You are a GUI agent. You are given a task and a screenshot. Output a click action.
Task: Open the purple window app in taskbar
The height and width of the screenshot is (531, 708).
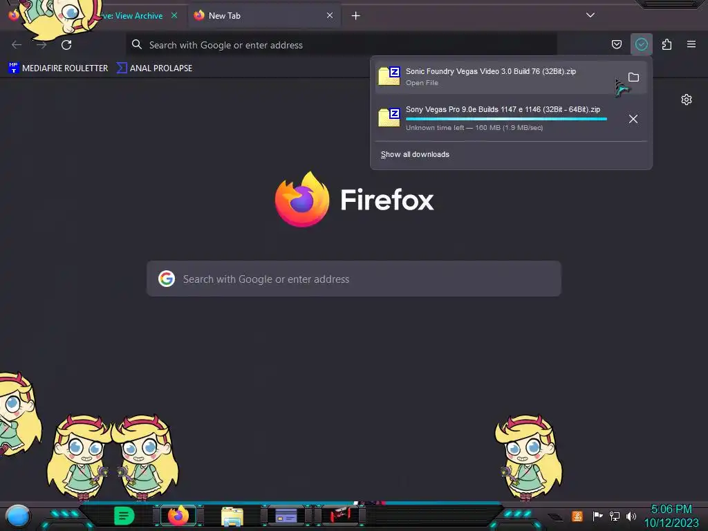[286, 515]
